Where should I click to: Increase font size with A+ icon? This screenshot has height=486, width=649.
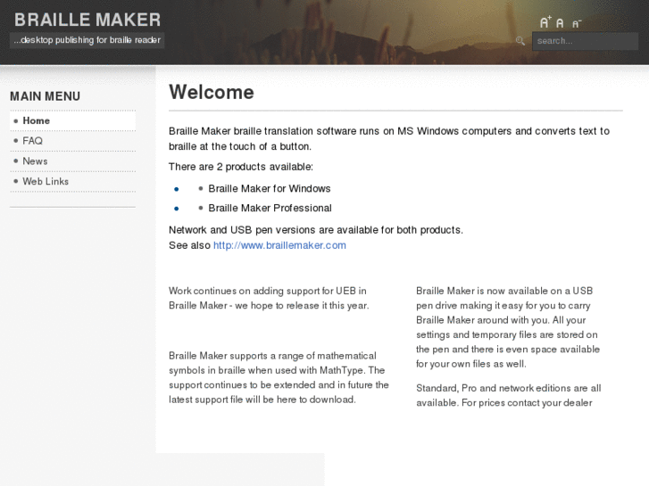click(x=545, y=22)
